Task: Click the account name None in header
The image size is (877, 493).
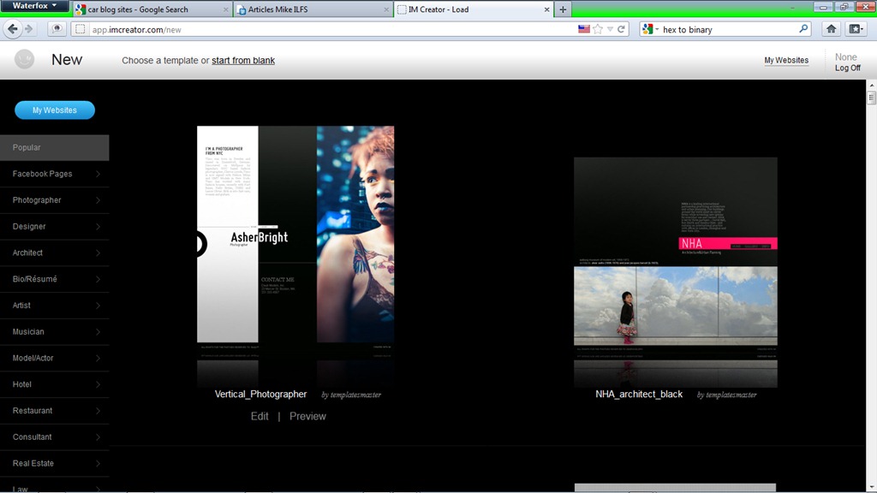Action: [x=845, y=57]
